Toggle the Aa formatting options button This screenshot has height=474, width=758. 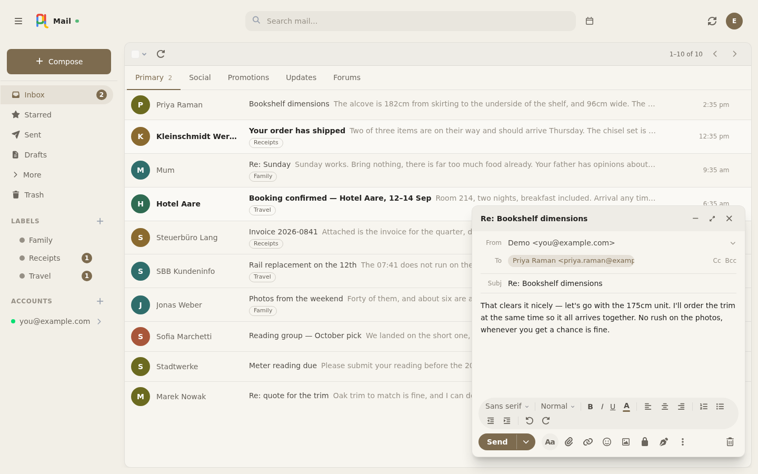point(550,442)
